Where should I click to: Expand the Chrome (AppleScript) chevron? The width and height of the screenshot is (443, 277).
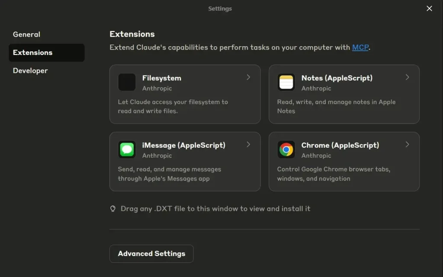tap(407, 144)
